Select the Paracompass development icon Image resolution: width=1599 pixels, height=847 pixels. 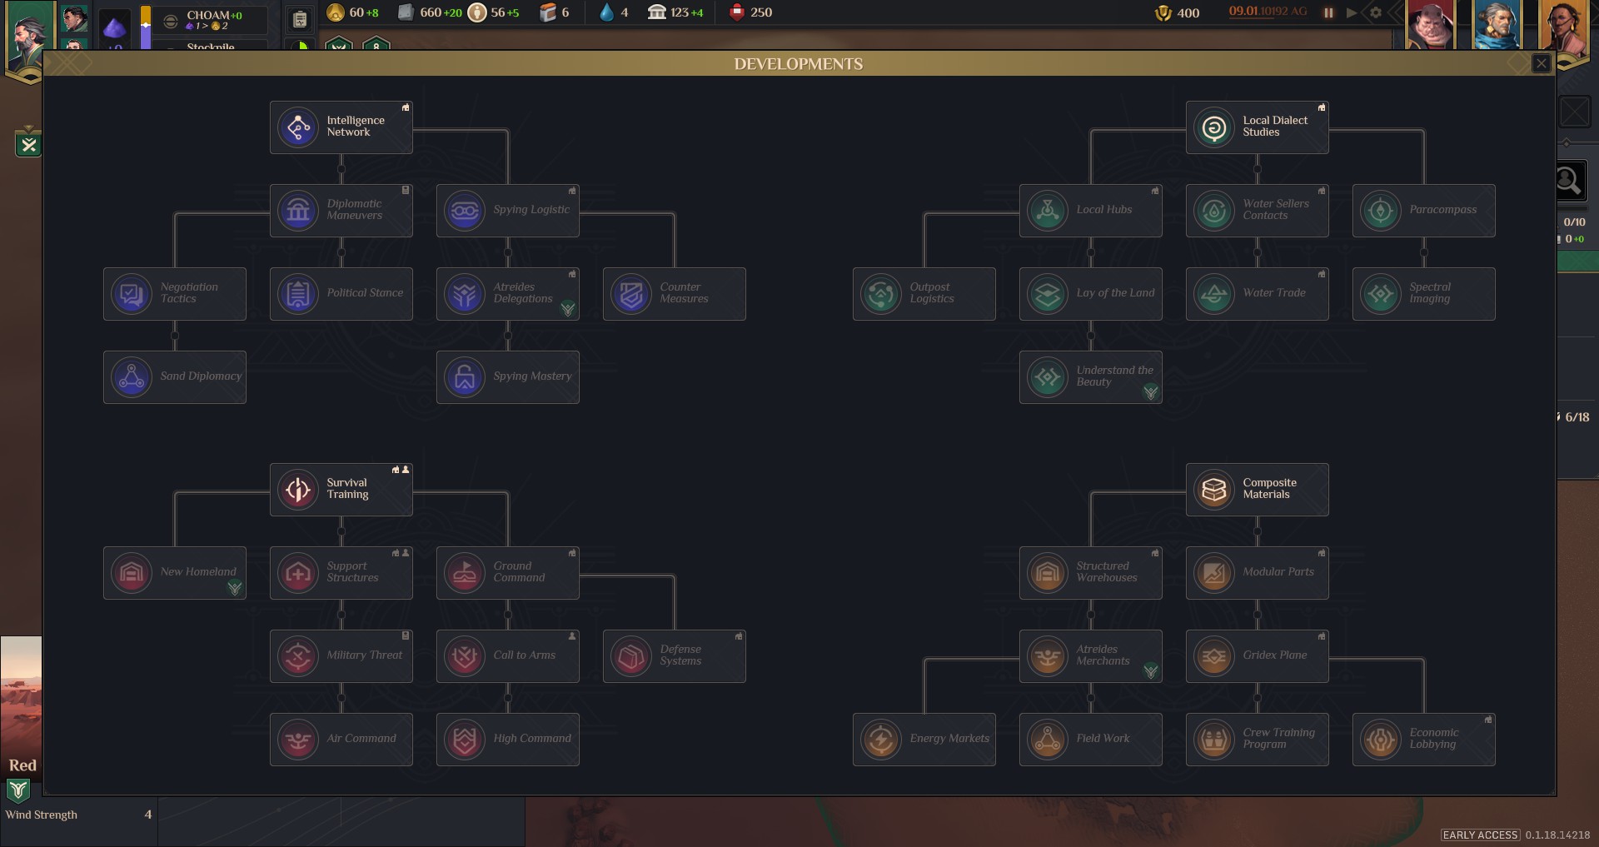1381,211
